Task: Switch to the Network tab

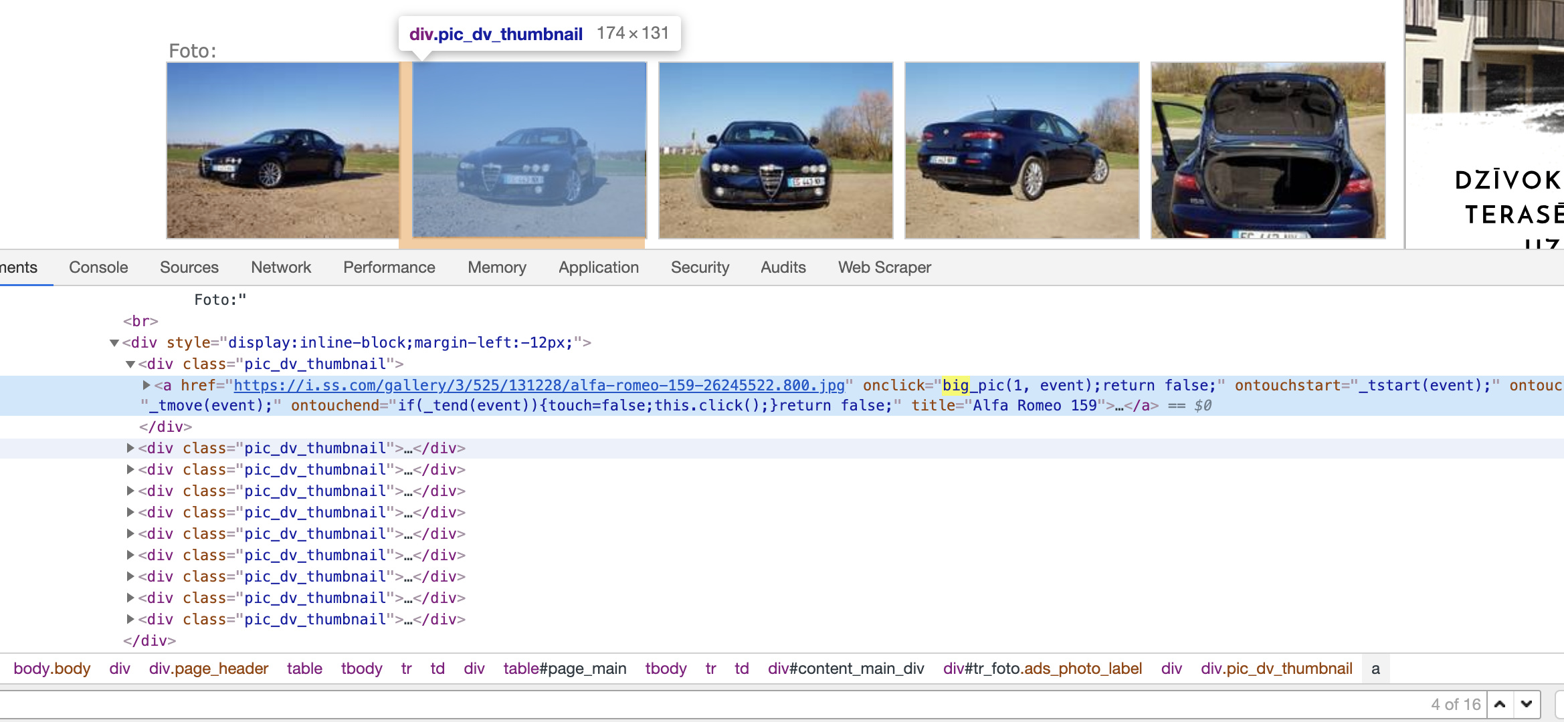Action: coord(281,267)
